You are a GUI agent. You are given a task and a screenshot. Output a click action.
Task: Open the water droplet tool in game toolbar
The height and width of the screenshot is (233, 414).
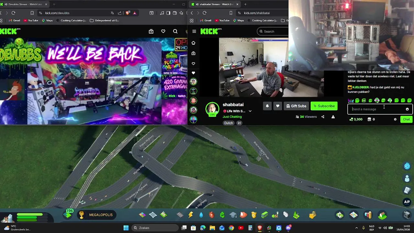coord(201,215)
